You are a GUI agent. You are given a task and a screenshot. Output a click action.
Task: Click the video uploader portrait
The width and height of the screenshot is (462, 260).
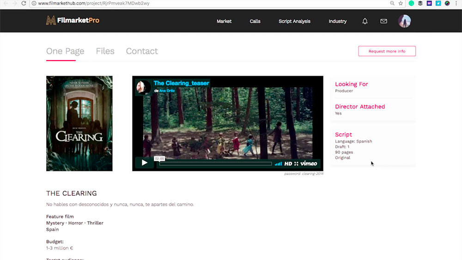pyautogui.click(x=143, y=87)
